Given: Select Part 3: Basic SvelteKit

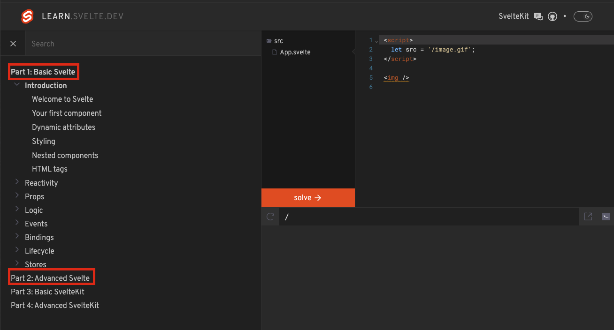Looking at the screenshot, I should coord(47,292).
